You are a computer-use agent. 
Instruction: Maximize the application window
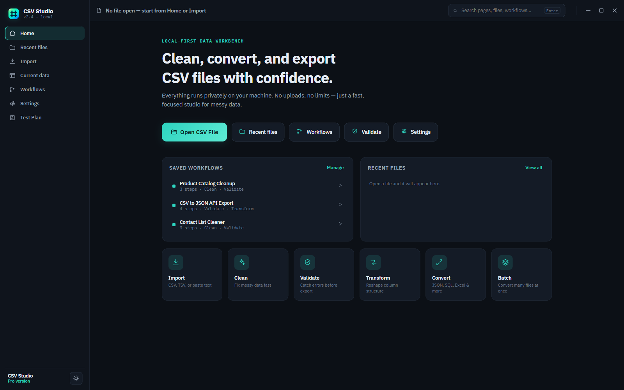click(601, 11)
